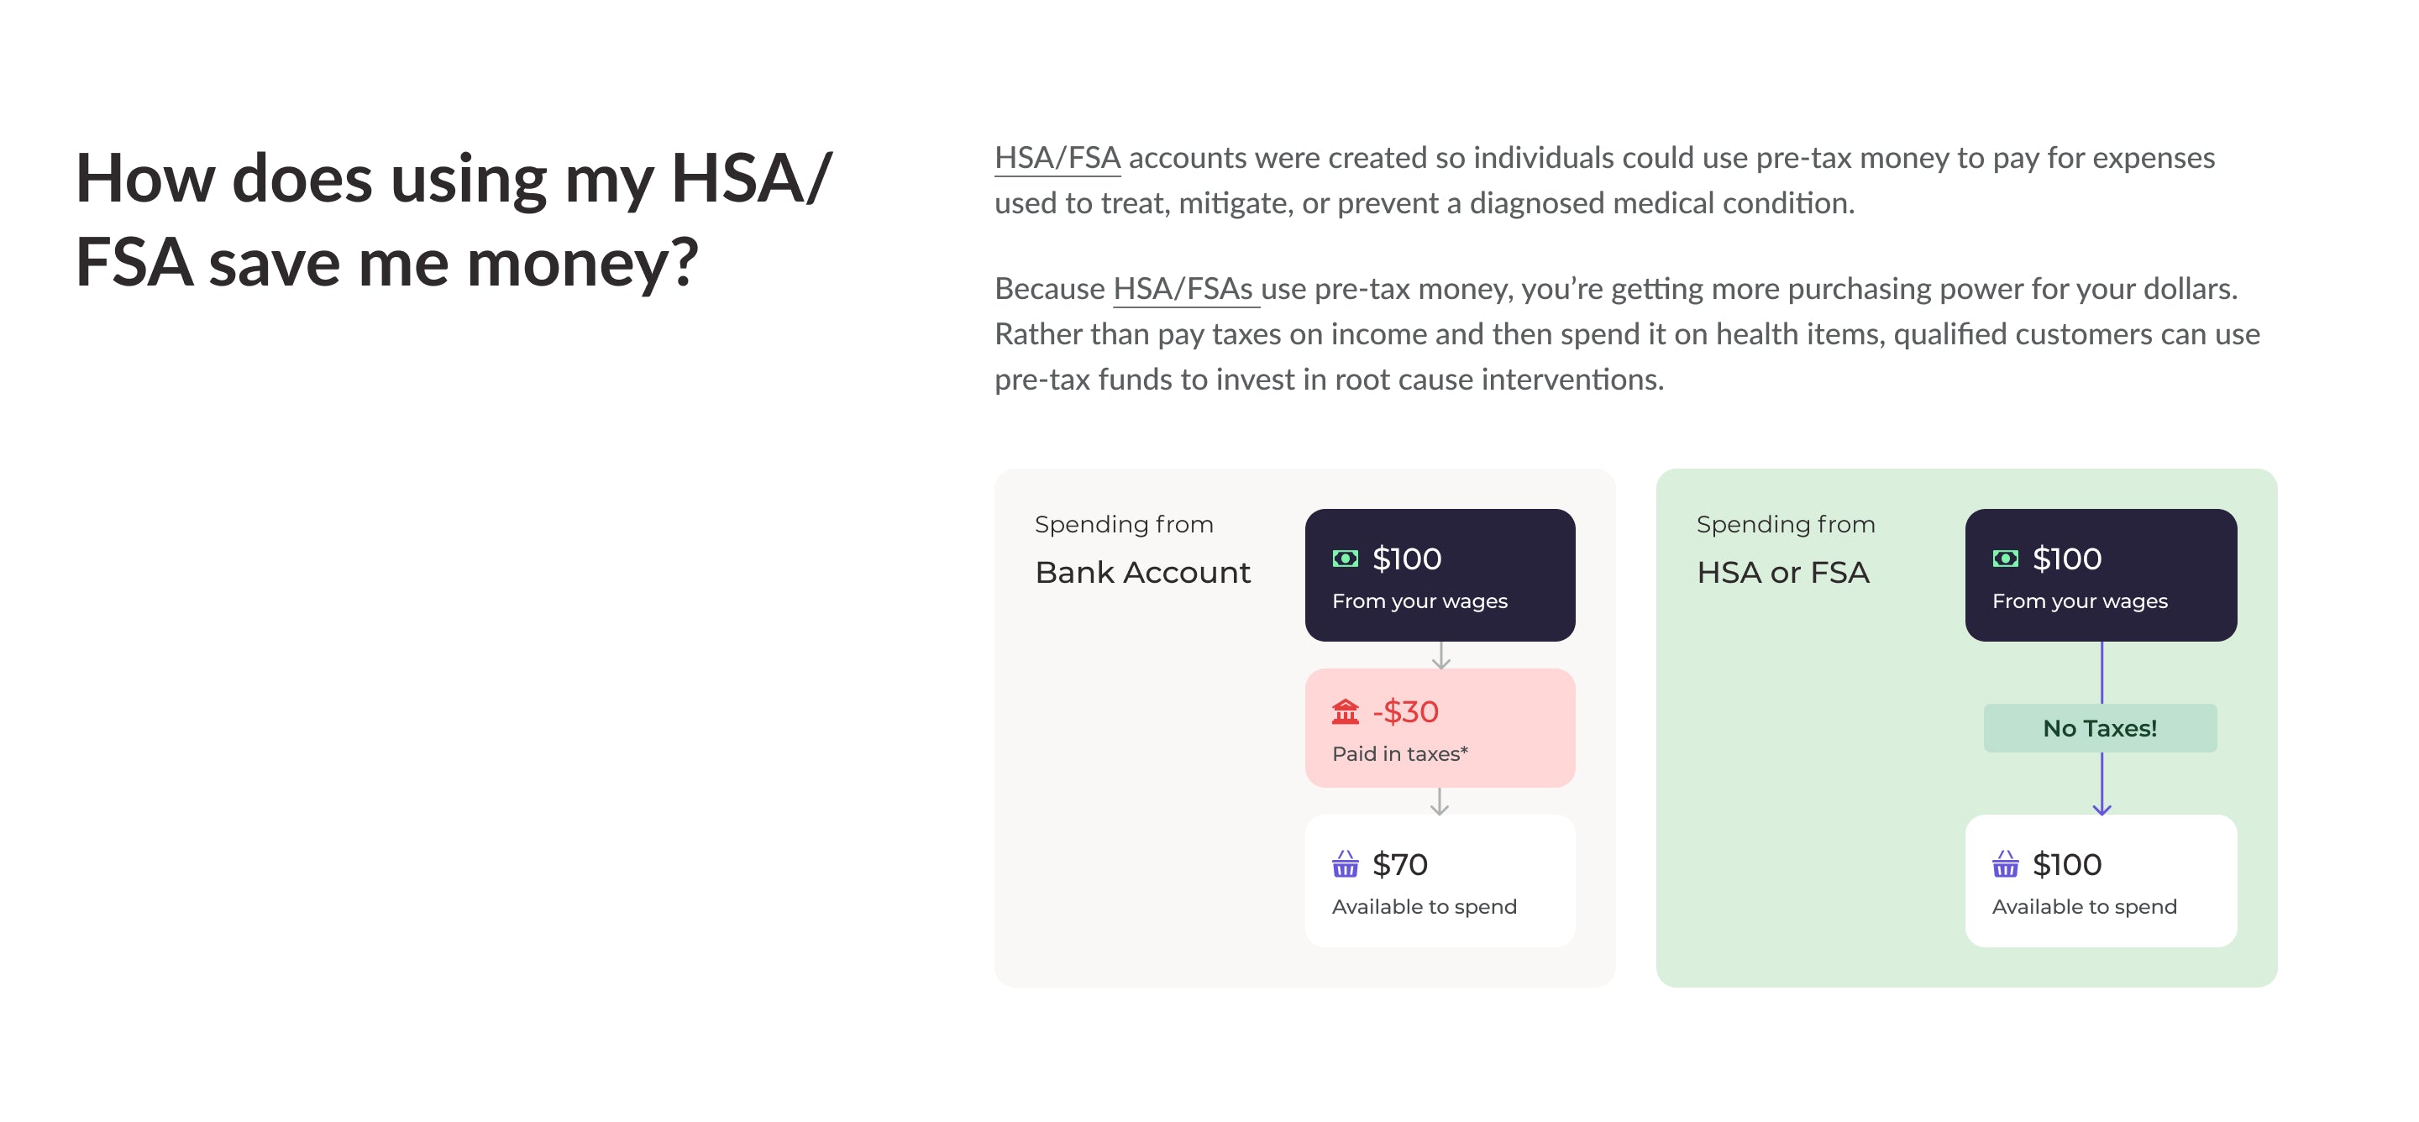Image resolution: width=2419 pixels, height=1122 pixels.
Task: Open the HSA/FSA link in first paragraph
Action: pos(1057,158)
